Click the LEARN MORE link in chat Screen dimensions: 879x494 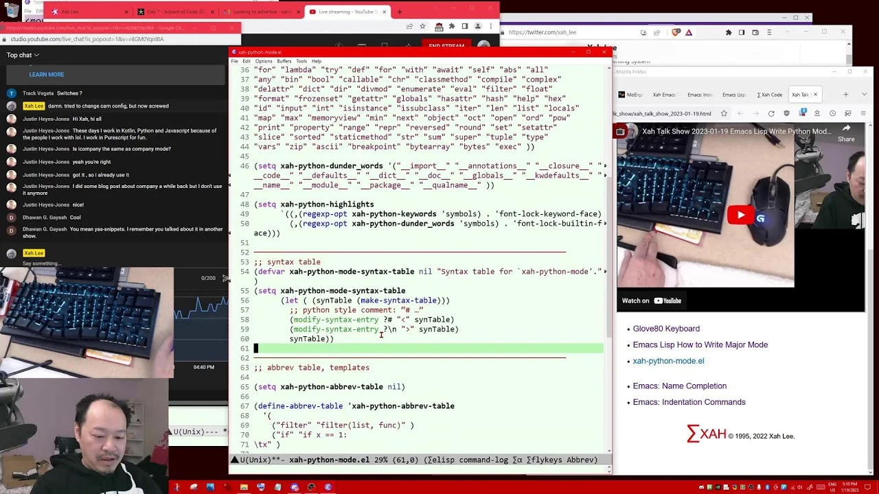47,74
